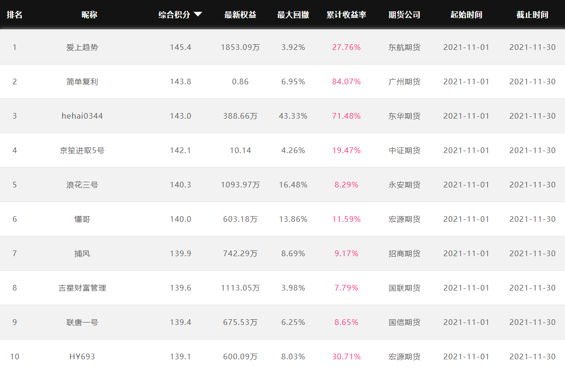Image resolution: width=565 pixels, height=372 pixels.
Task: Open trader 京笙进取5号 nickname
Action: tap(82, 150)
